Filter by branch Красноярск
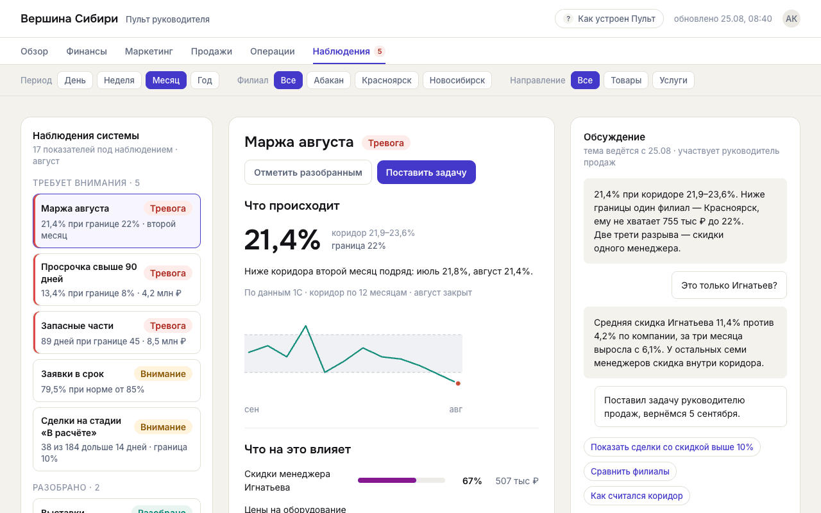821x513 pixels. 387,80
